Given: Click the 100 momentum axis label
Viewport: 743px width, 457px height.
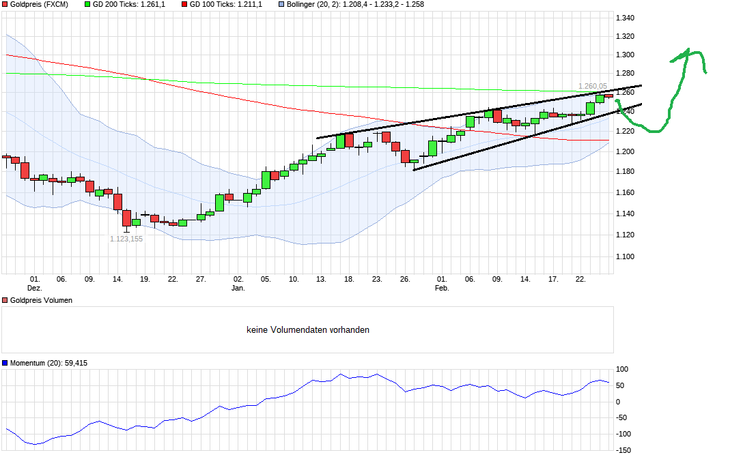Looking at the screenshot, I should [621, 370].
